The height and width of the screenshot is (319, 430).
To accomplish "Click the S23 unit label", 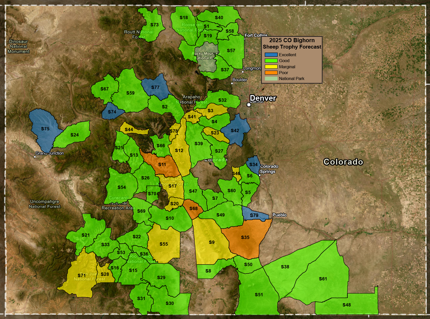I will (x=215, y=133).
